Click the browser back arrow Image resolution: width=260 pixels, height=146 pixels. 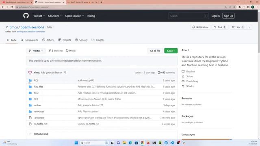[3, 7]
